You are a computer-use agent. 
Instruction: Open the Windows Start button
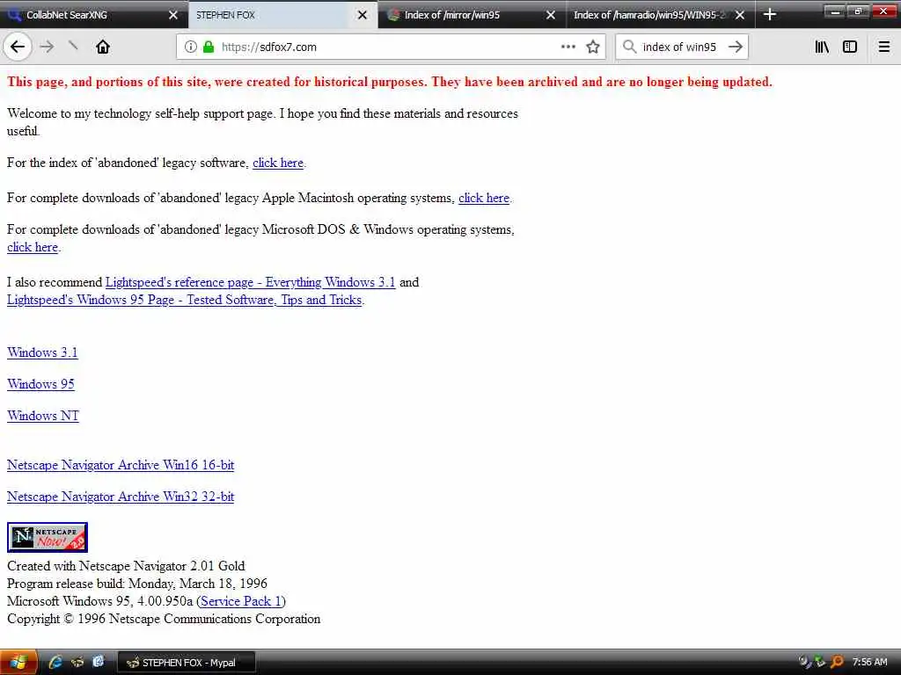pos(19,663)
